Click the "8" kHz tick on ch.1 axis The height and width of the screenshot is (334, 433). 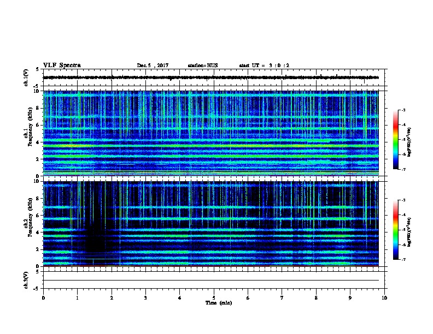pos(38,108)
